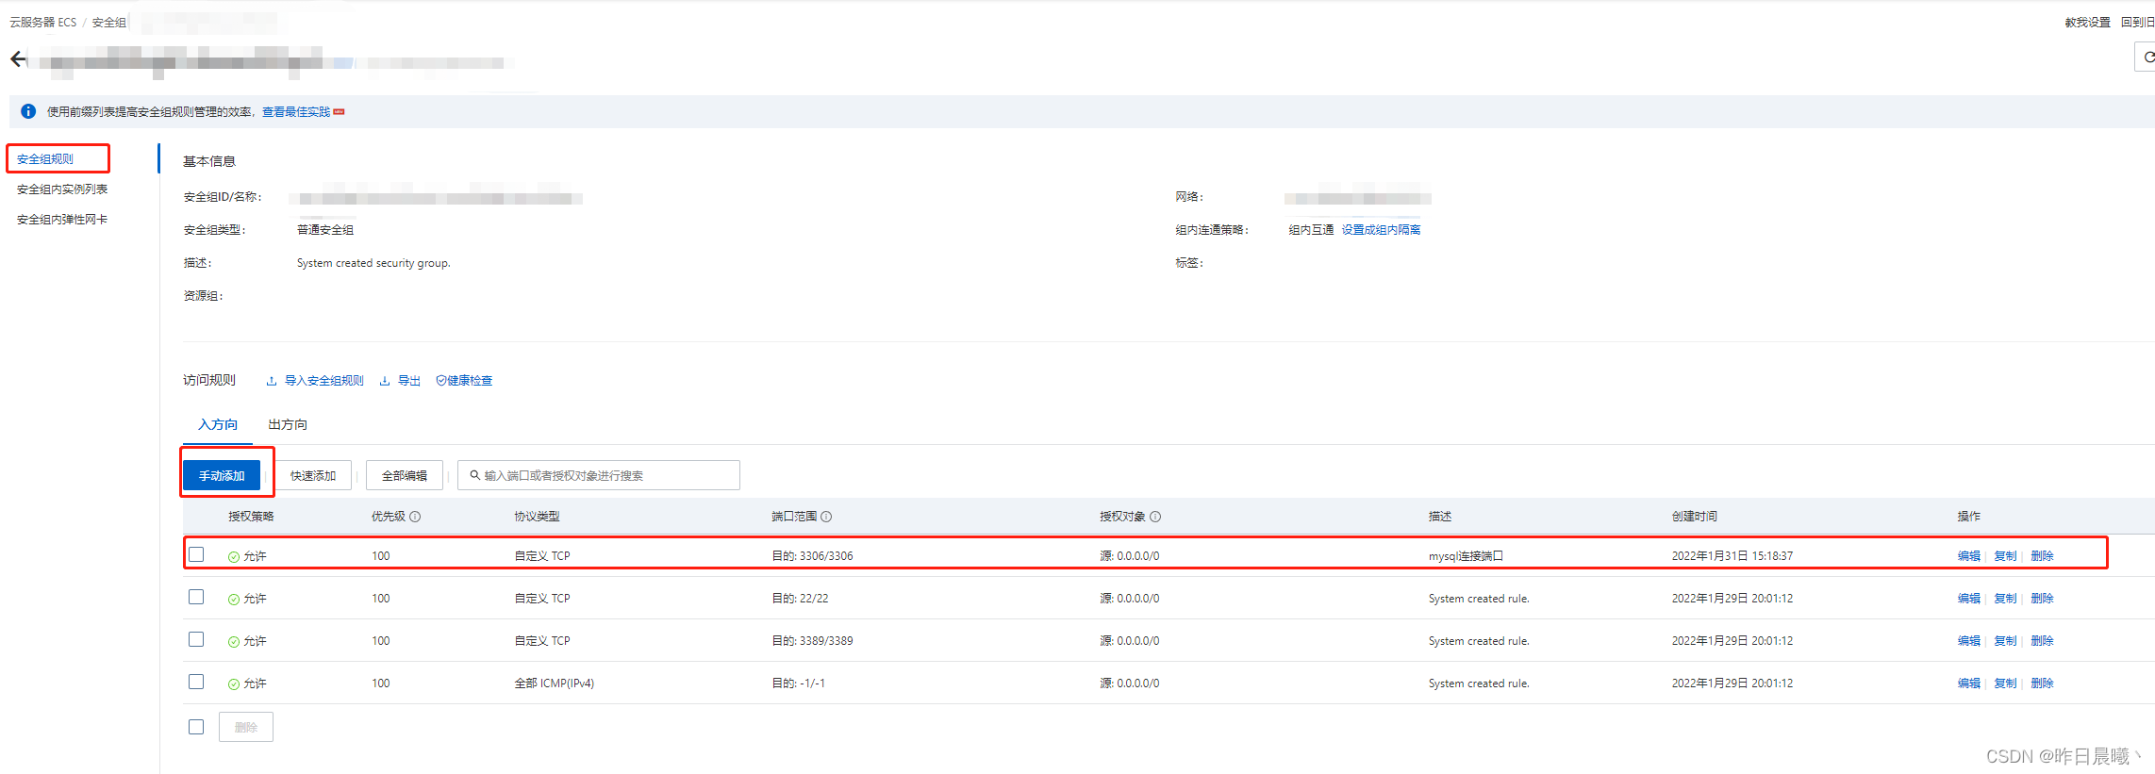
Task: Click the import icon beside 导入安全组规则
Action: point(272,381)
